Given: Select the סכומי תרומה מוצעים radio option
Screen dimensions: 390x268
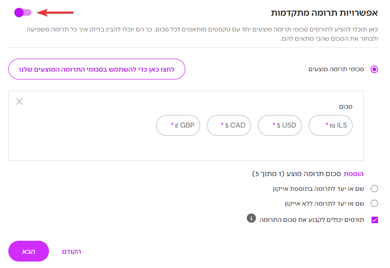Looking at the screenshot, I should point(374,69).
